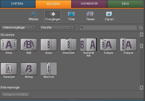This screenshot has height=101, width=145.
Task: Select the Dörrar transition thumbnail
Action: [9, 45]
